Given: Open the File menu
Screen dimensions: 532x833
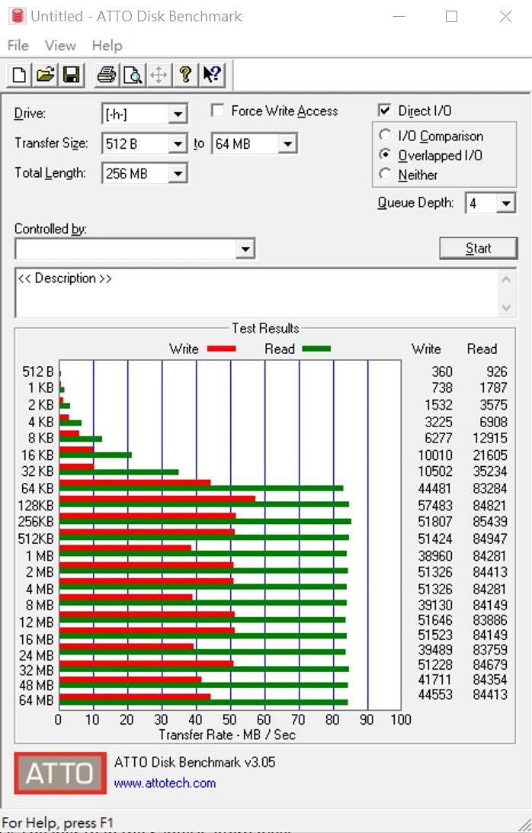Looking at the screenshot, I should click(x=18, y=45).
